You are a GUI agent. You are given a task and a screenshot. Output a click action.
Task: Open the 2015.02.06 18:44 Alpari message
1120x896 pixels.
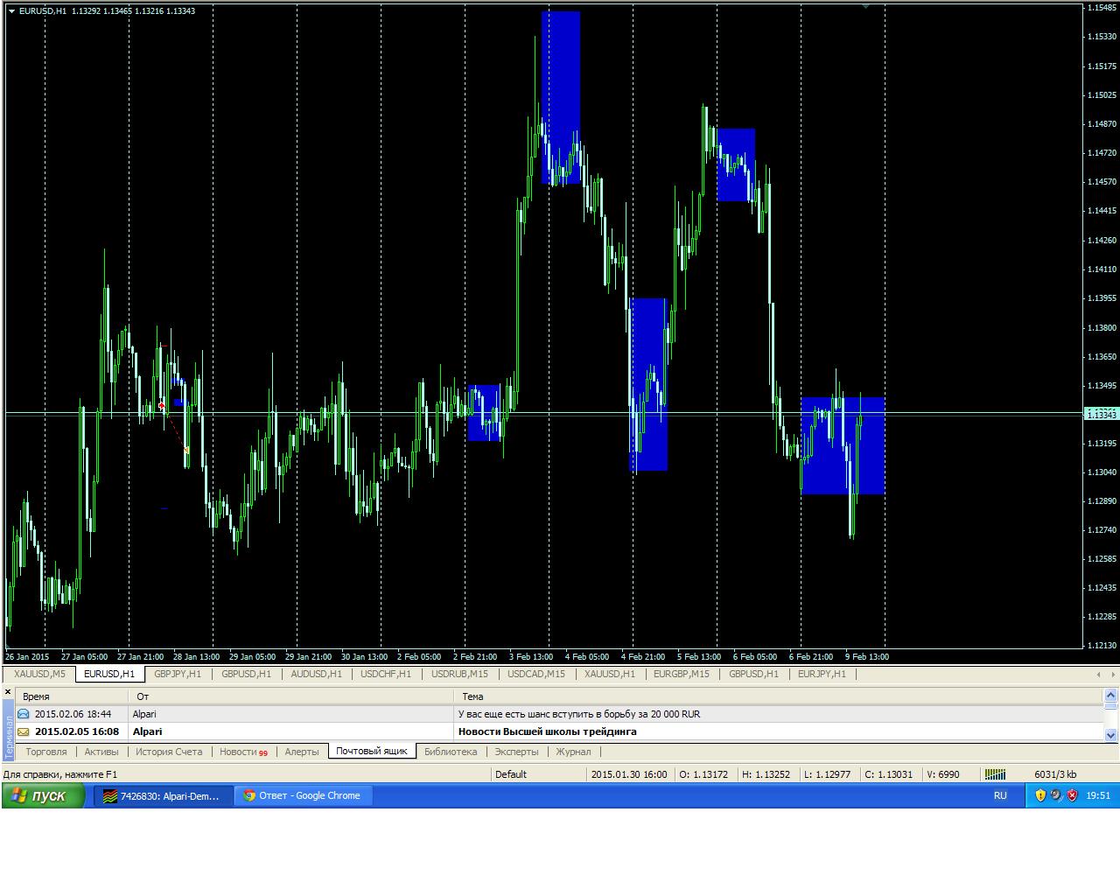[x=560, y=714]
